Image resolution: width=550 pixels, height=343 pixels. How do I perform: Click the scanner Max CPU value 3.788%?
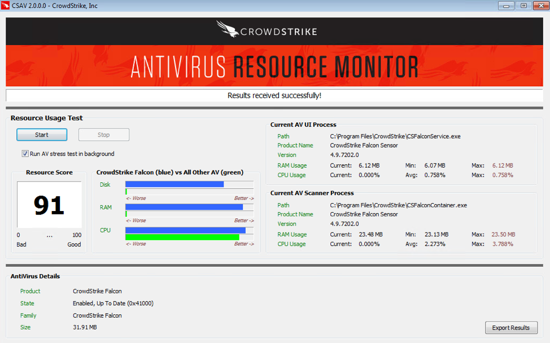pos(503,244)
